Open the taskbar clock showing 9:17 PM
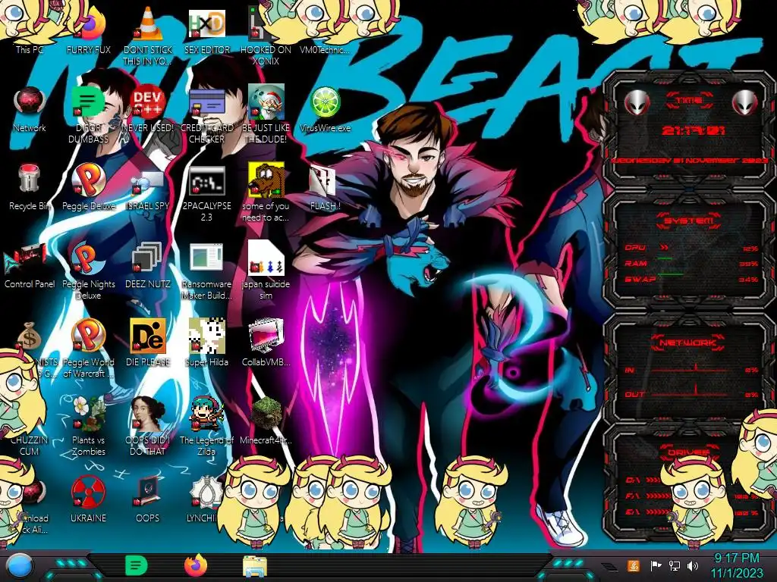 pyautogui.click(x=737, y=565)
